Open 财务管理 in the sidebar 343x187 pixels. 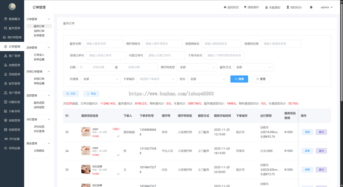coord(12,84)
